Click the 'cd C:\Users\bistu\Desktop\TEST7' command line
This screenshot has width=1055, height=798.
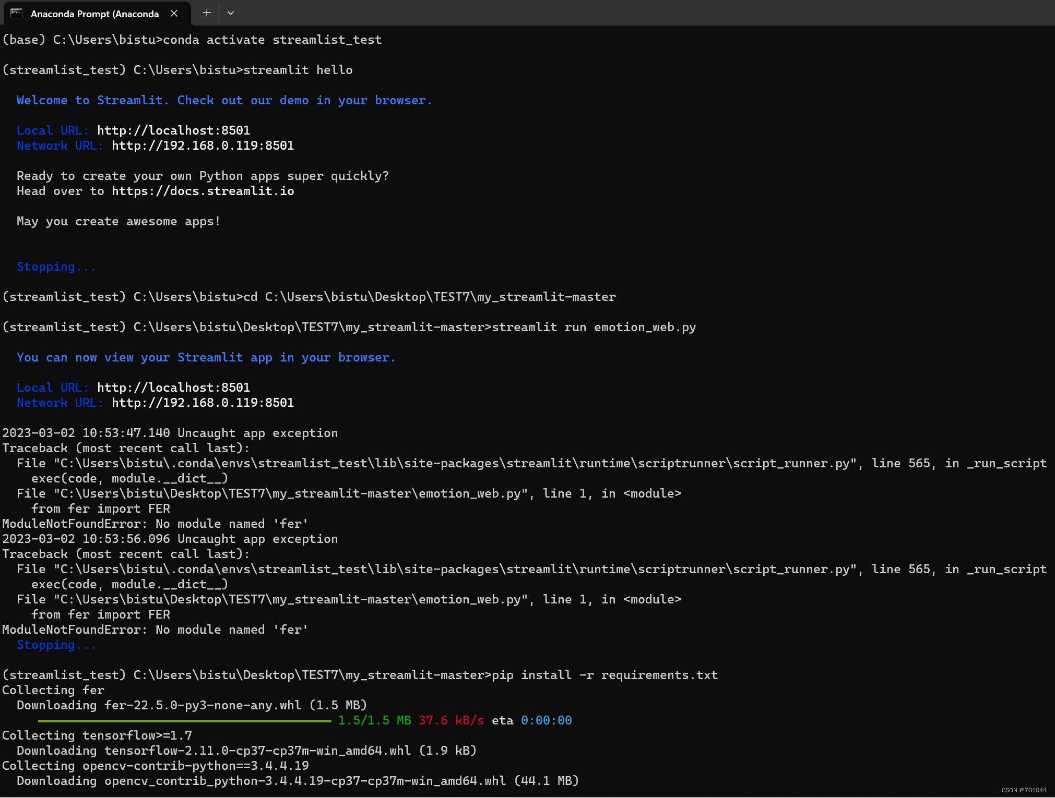(x=309, y=297)
